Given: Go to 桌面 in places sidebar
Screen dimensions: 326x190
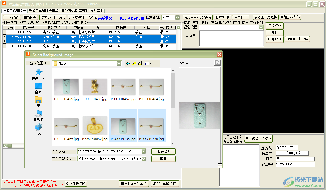Looking at the screenshot, I should tap(38, 88).
